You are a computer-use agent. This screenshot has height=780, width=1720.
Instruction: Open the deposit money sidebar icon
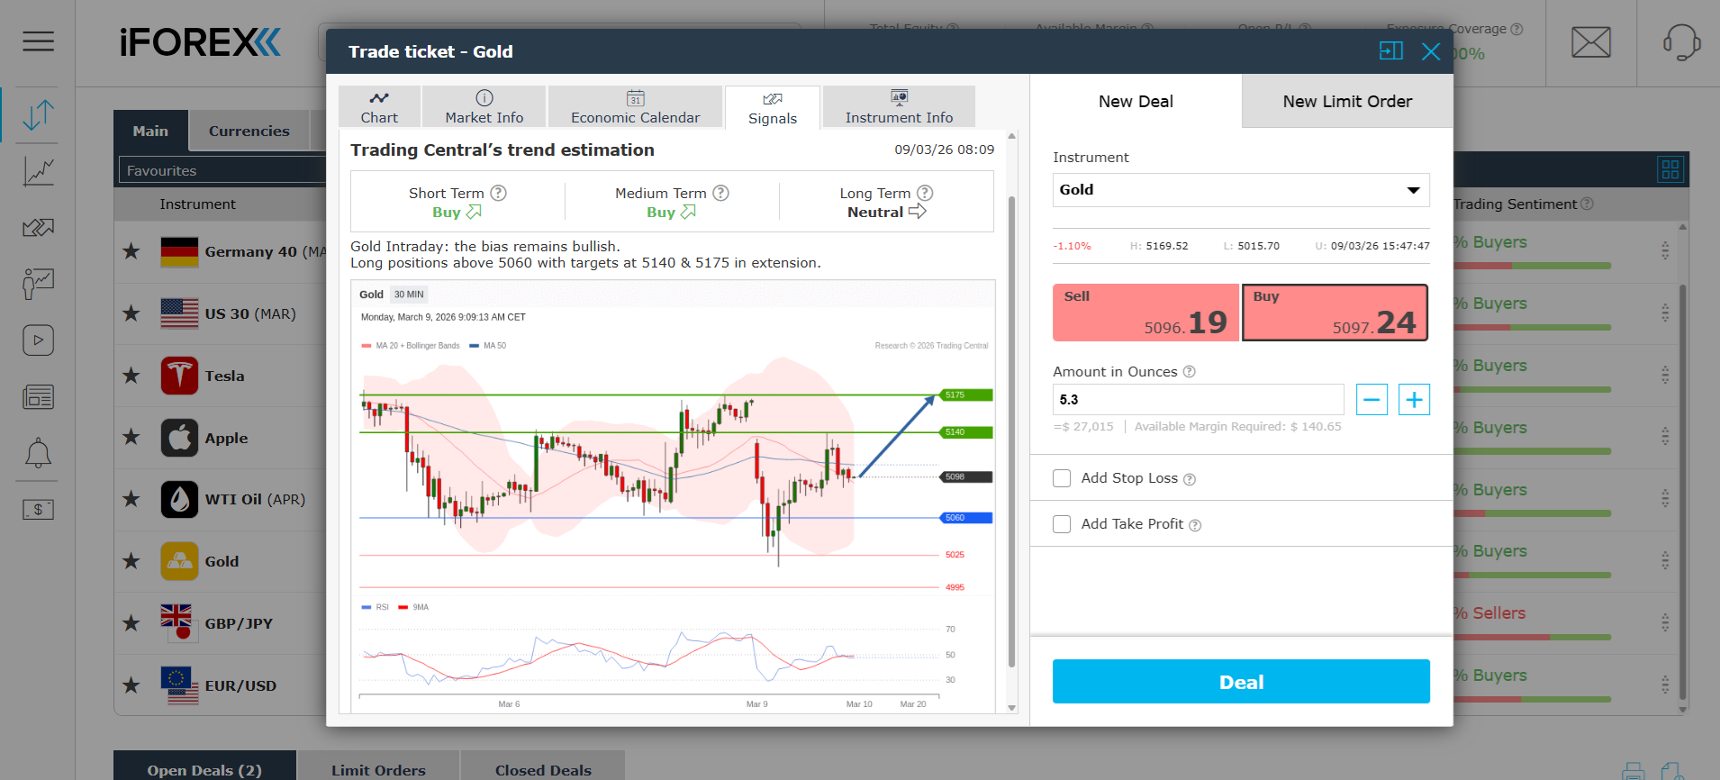(x=38, y=510)
